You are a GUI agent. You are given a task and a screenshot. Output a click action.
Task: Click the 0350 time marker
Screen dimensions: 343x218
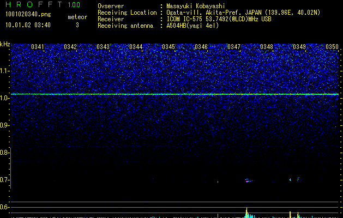tap(332, 47)
